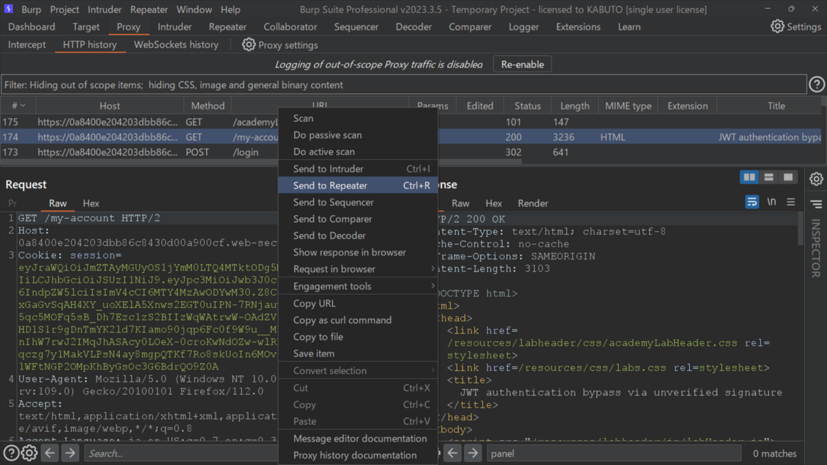827x465 pixels.
Task: Click the history filter bar
Action: [404, 85]
